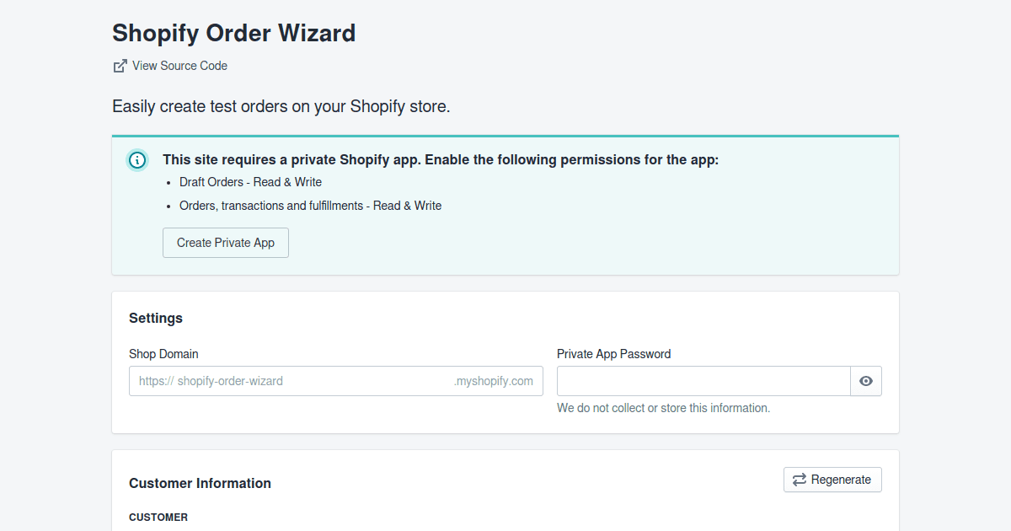Click the .myshopify.com suffix label
Image resolution: width=1011 pixels, height=531 pixels.
[495, 381]
